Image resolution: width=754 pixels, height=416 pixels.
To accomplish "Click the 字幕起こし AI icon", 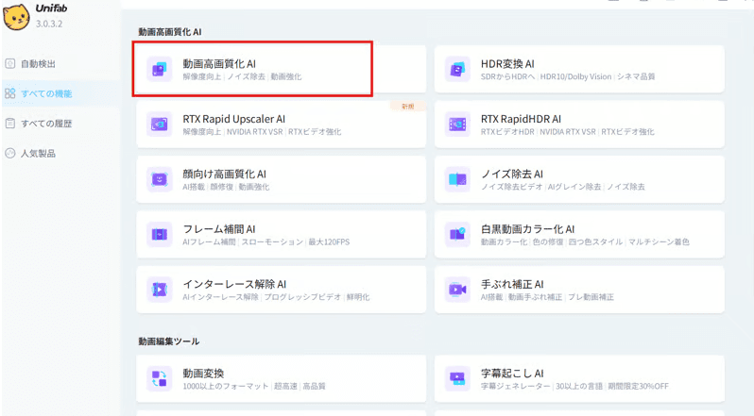I will coord(457,378).
